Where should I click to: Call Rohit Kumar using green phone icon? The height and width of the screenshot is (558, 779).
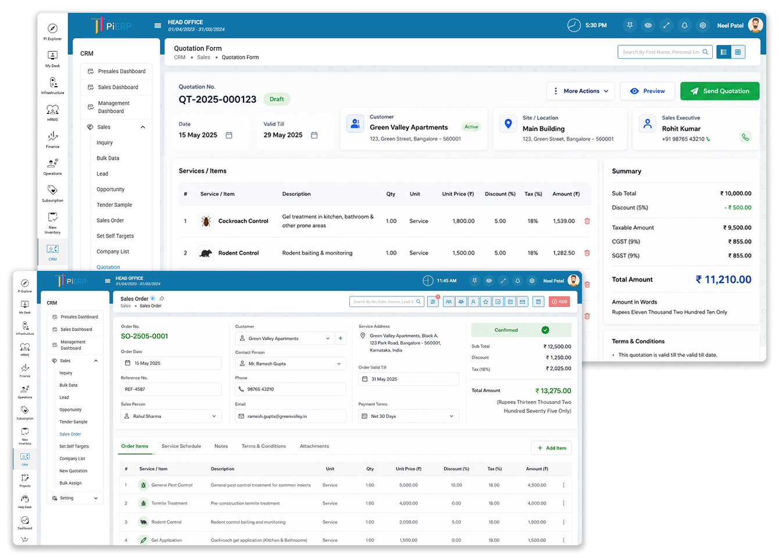point(745,137)
